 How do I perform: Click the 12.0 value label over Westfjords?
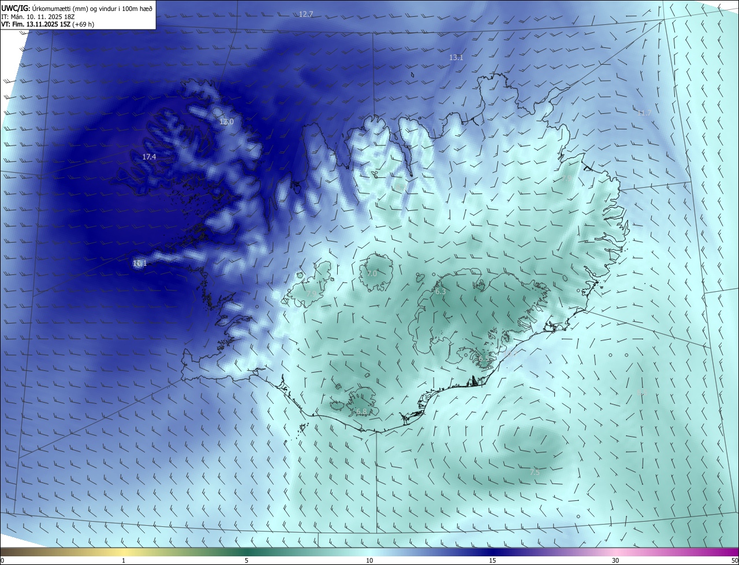(x=226, y=121)
